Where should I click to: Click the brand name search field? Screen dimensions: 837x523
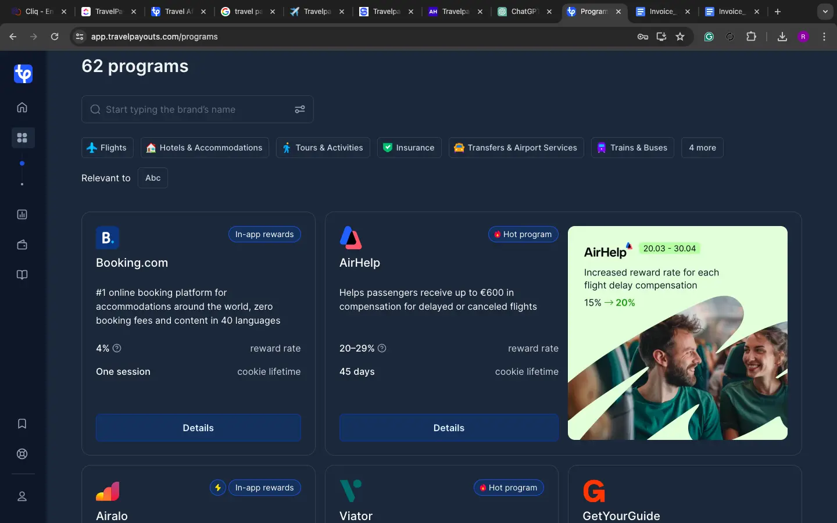coord(198,109)
